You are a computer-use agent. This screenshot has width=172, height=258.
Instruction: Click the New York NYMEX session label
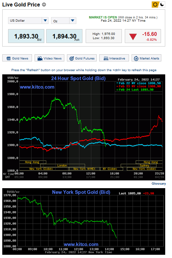(84, 169)
